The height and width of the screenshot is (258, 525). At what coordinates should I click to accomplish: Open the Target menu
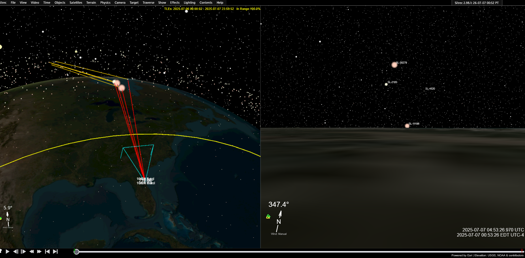coord(134,3)
